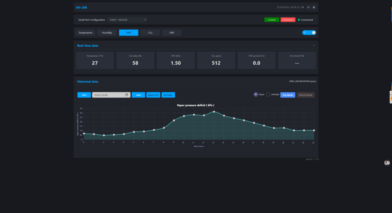Image resolution: width=392 pixels, height=213 pixels.
Task: Click the Historical data heading
Action: [x=88, y=82]
